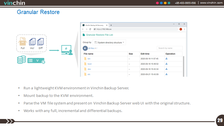Click the edit time 2020-08-18 15:43:34
The image size is (224, 126).
click(150, 69)
